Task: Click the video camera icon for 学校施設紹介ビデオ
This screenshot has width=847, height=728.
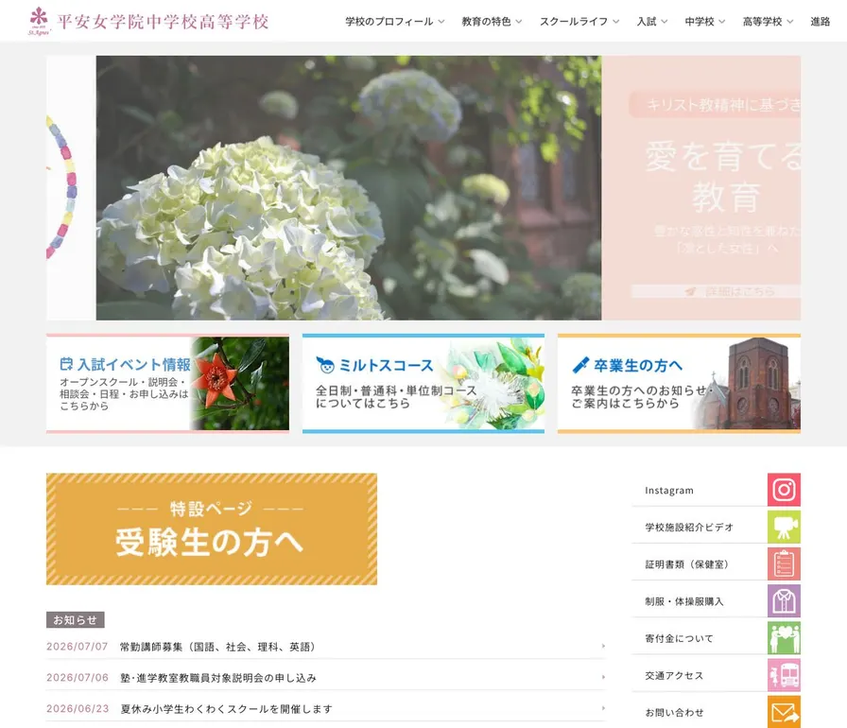Action: click(x=784, y=528)
